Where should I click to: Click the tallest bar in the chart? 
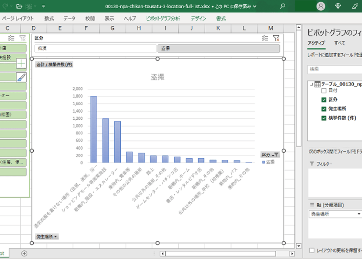tap(94, 129)
